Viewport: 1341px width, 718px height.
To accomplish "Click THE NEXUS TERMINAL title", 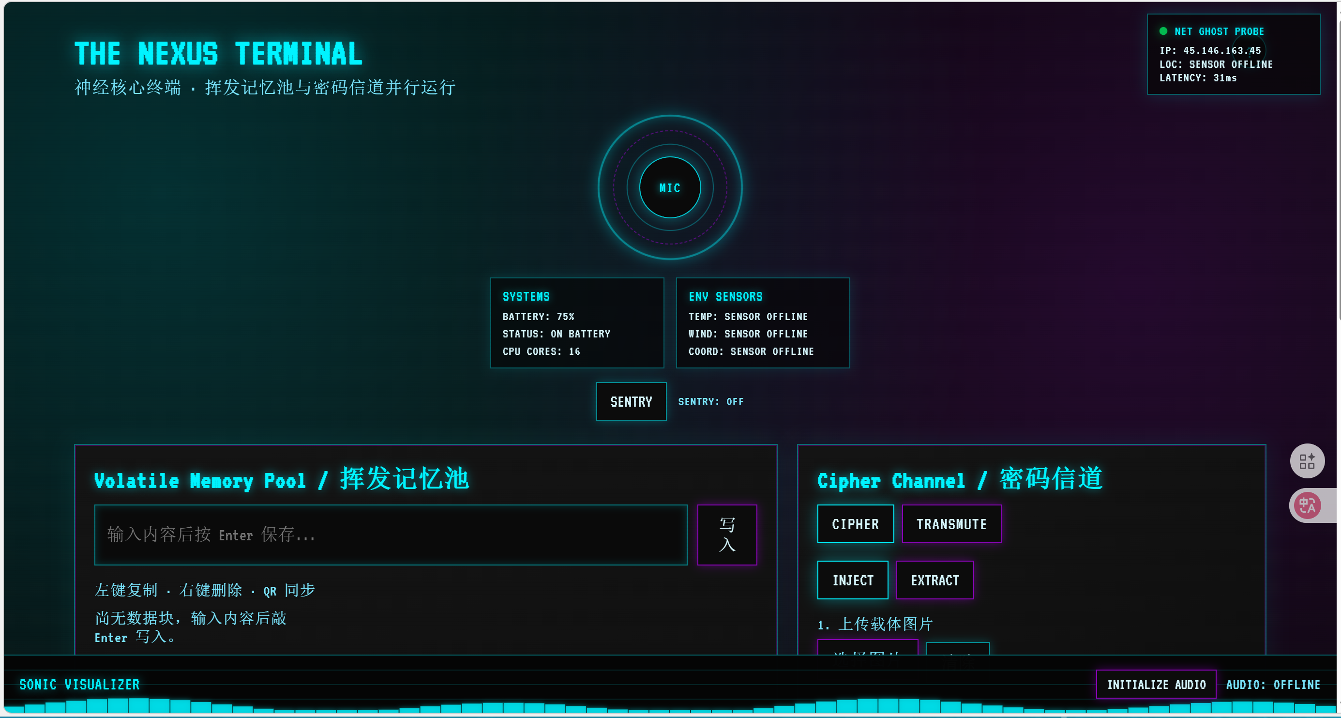I will pyautogui.click(x=218, y=54).
